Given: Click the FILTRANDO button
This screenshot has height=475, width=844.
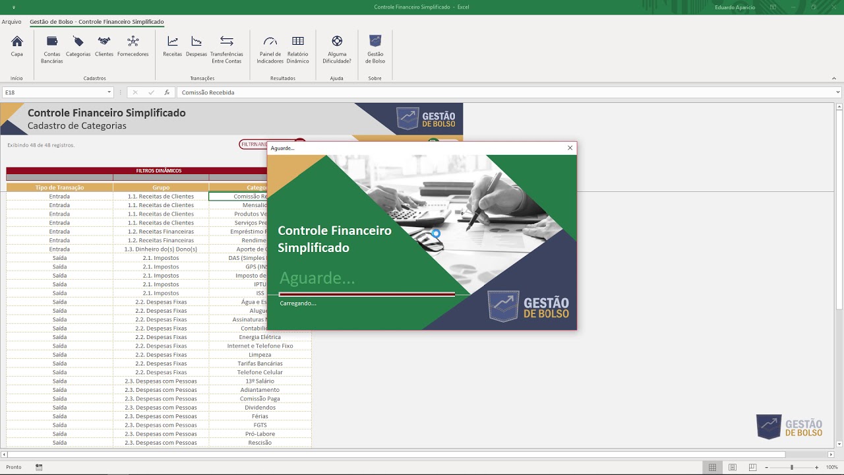Looking at the screenshot, I should [x=255, y=144].
